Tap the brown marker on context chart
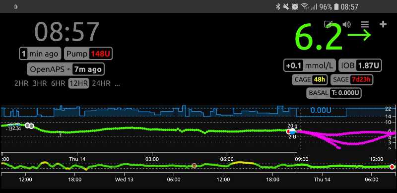Image resolution: width=397 pixels, height=193 pixels. click(x=194, y=166)
